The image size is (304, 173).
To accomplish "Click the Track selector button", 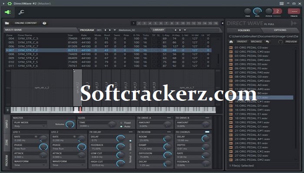I will pos(294,11).
